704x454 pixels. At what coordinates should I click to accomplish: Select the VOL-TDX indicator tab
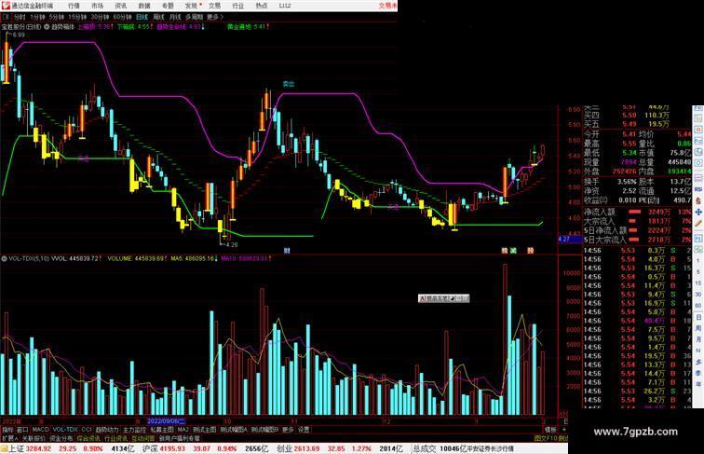point(65,430)
